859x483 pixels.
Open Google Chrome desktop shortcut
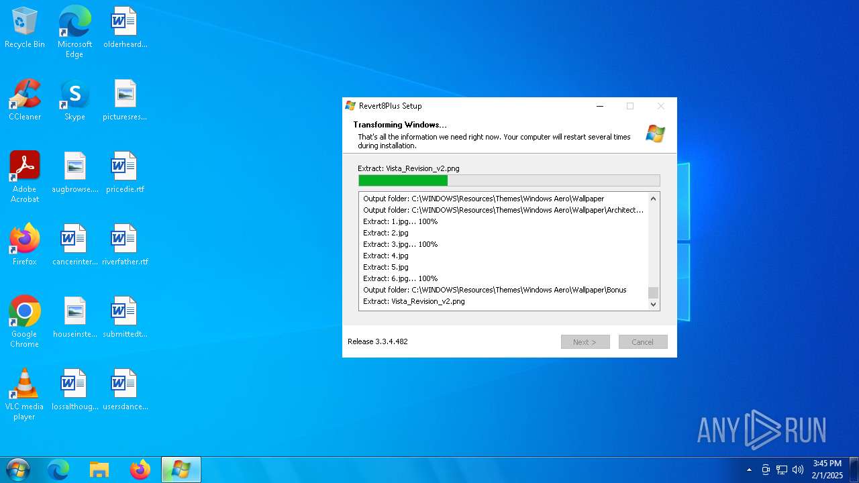tap(25, 322)
